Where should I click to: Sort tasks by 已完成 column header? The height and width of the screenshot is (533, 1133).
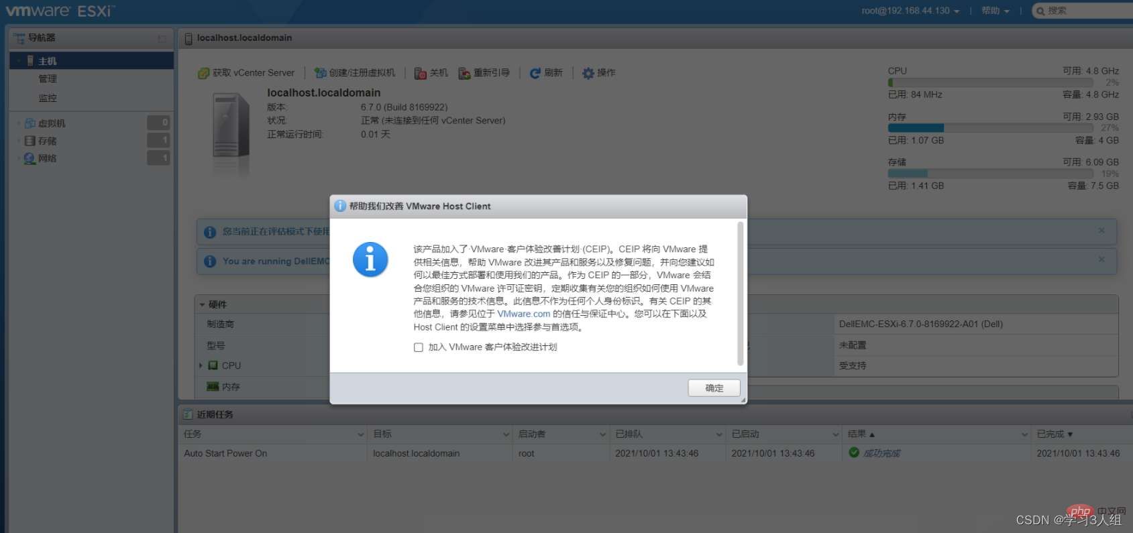tap(1055, 434)
